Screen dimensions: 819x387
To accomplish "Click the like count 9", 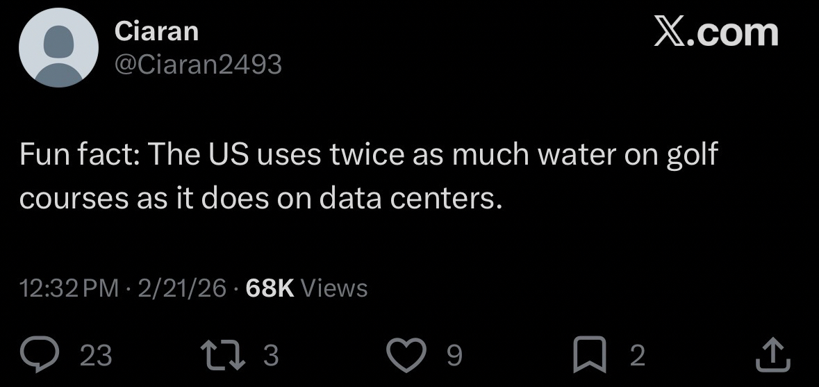I will click(x=453, y=356).
